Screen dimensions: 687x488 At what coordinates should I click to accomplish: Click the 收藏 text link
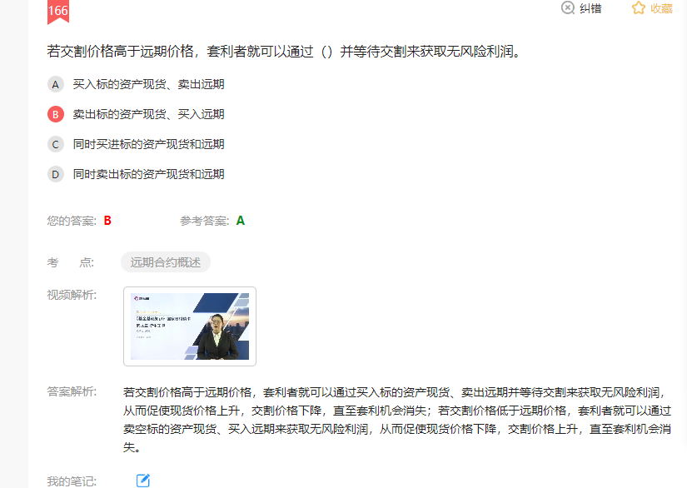[x=661, y=8]
